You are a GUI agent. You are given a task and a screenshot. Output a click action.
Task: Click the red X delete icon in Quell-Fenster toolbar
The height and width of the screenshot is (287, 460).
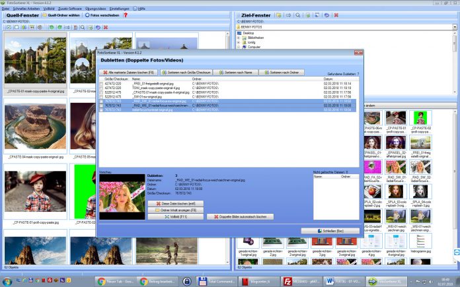(106, 27)
